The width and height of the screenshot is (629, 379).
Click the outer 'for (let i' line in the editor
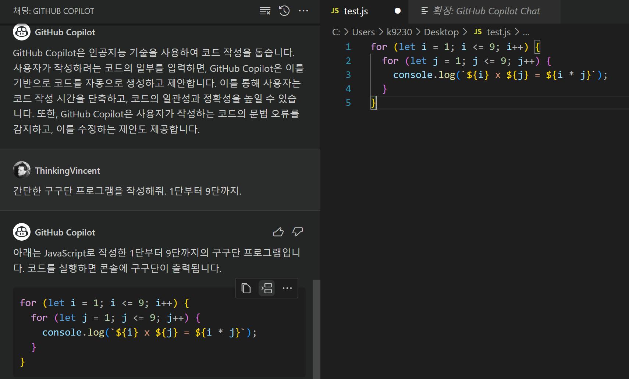[455, 47]
